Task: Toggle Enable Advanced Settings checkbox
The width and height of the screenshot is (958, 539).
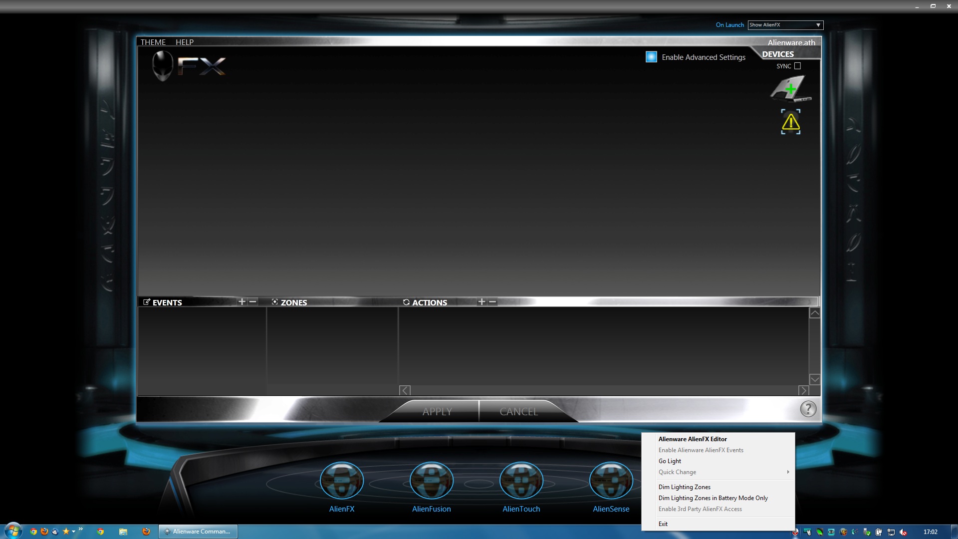Action: pyautogui.click(x=651, y=57)
